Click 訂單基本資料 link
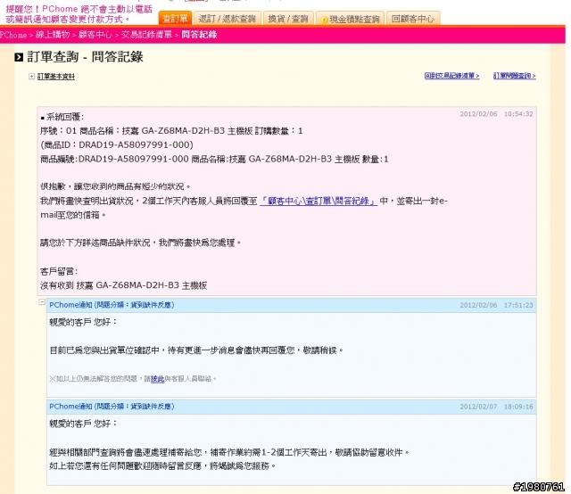The height and width of the screenshot is (494, 571). (x=56, y=77)
